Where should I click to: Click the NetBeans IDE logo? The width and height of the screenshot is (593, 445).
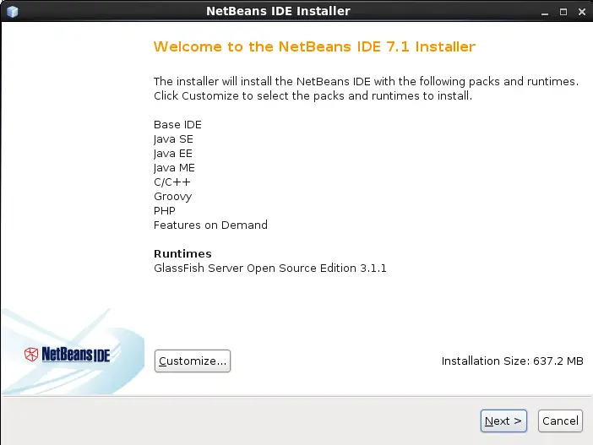[x=68, y=355]
